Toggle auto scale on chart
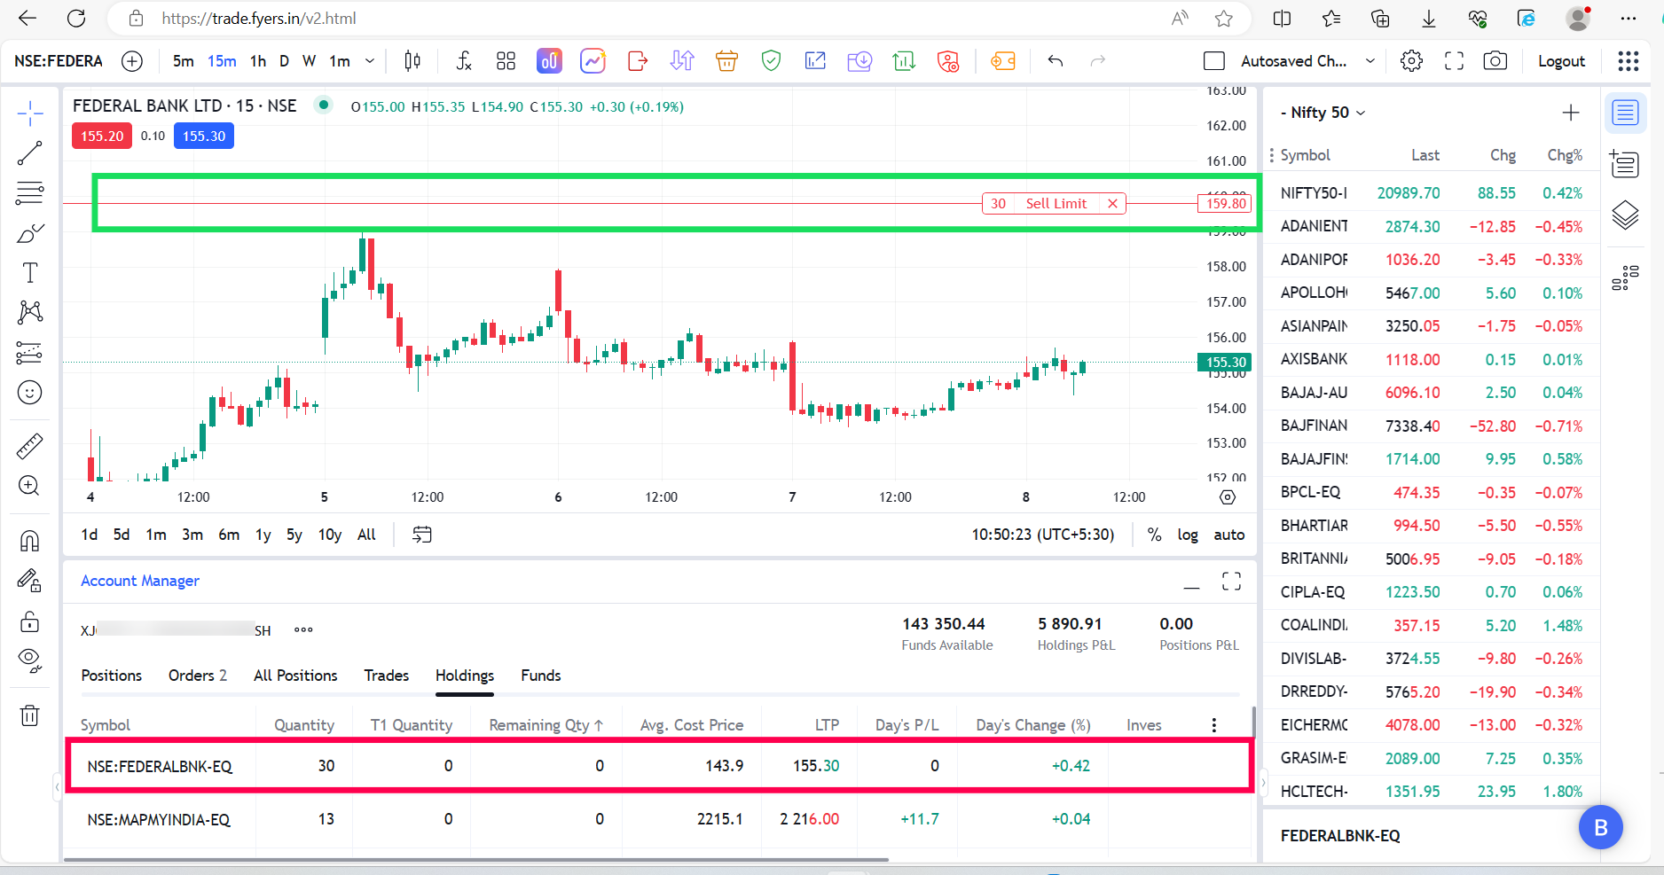Image resolution: width=1664 pixels, height=875 pixels. [x=1229, y=535]
